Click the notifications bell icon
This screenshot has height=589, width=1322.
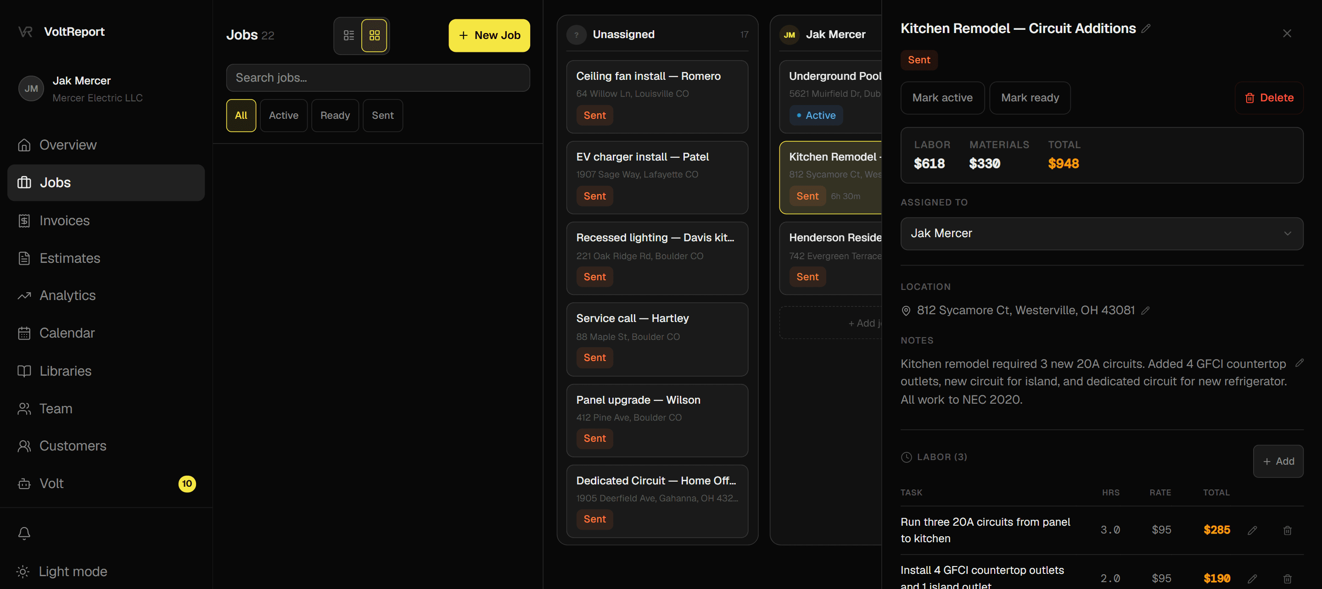coord(24,533)
